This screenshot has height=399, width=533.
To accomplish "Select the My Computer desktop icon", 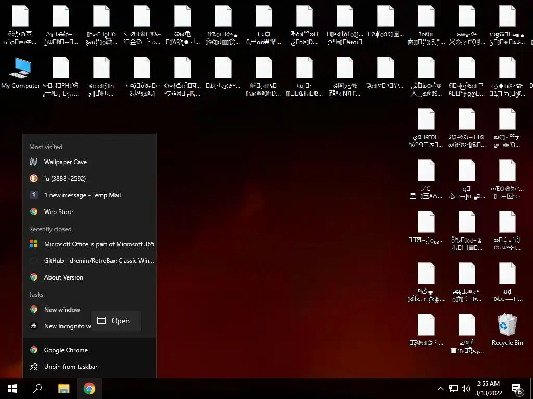I will [20, 73].
